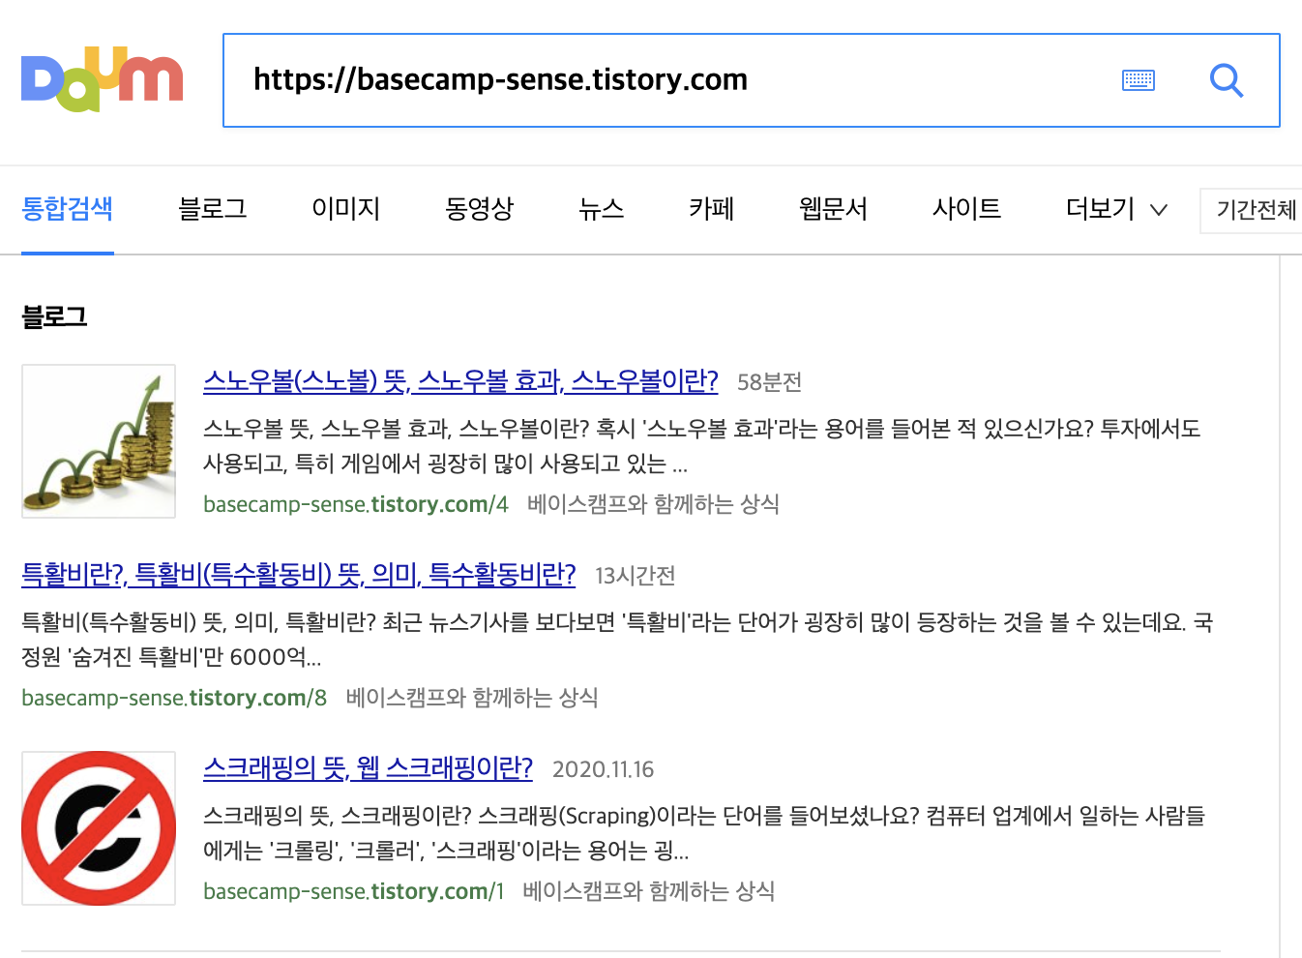
Task: Open the 기간전체 period filter
Action: point(1253,210)
